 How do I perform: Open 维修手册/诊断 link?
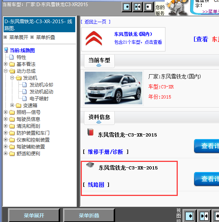[105, 152]
